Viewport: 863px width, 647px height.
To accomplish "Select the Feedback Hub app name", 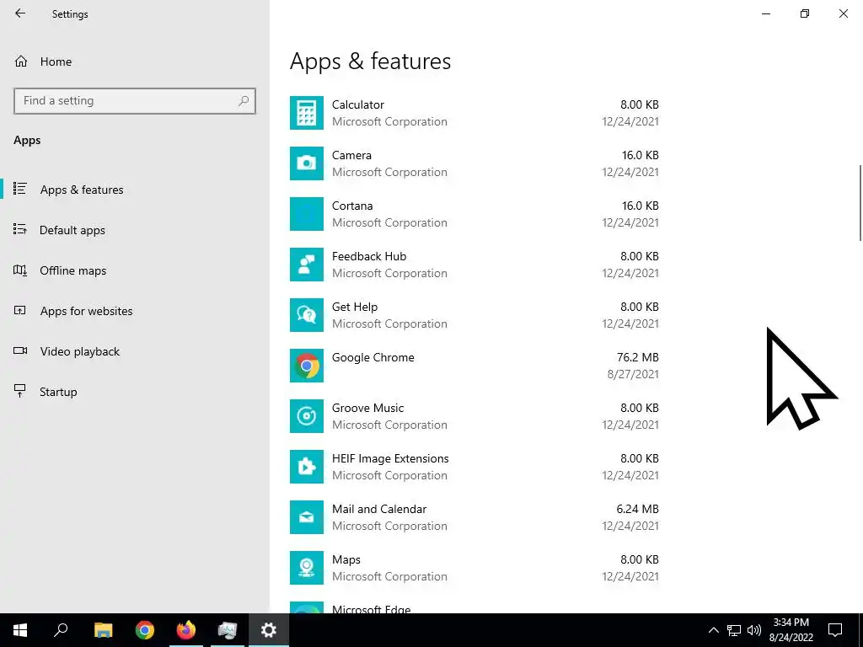I will click(369, 256).
